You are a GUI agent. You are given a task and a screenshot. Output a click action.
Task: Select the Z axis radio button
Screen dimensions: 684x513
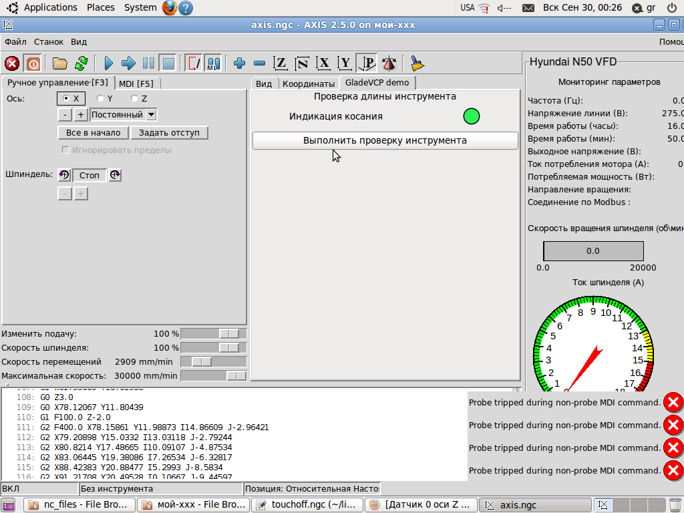coord(134,98)
